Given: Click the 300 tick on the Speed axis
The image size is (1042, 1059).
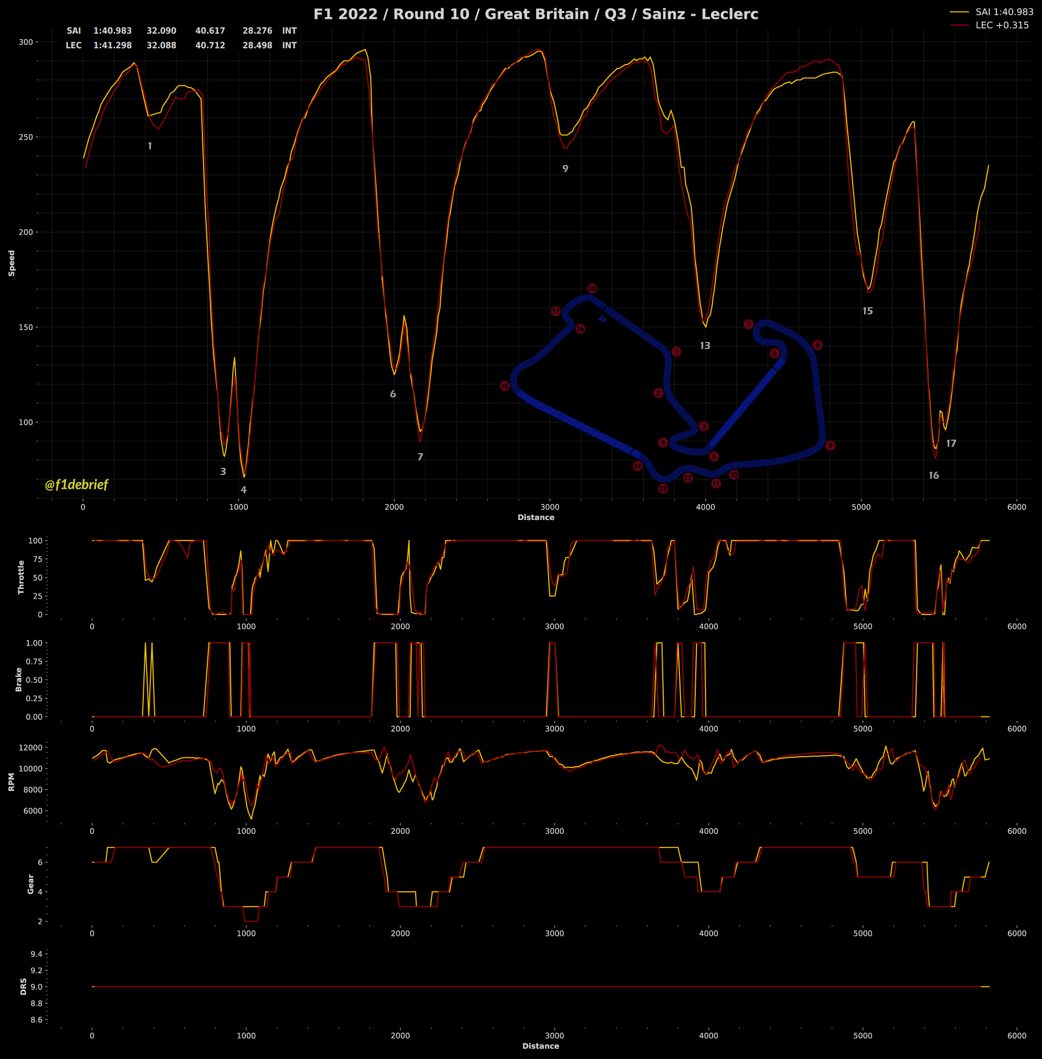Looking at the screenshot, I should click(26, 42).
